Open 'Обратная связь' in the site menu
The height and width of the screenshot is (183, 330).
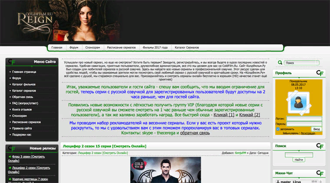[x=23, y=97]
